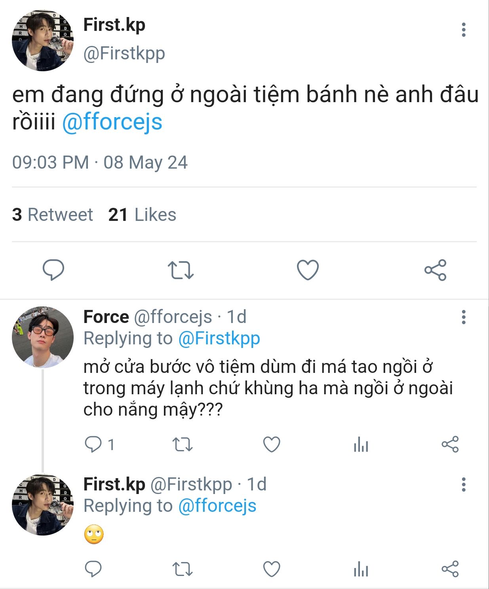Retweet First.kp's eye-roll emoji reply
This screenshot has height=589, width=489.
[183, 569]
